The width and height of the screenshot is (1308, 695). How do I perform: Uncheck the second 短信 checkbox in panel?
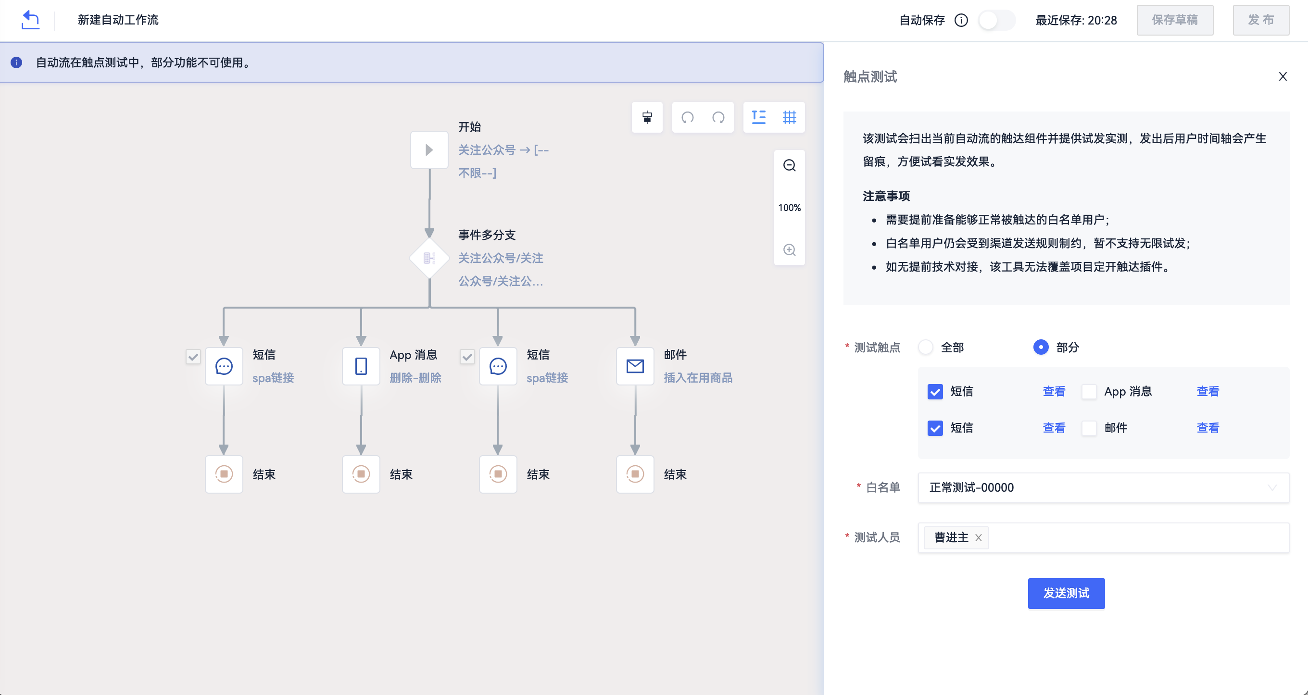tap(935, 428)
